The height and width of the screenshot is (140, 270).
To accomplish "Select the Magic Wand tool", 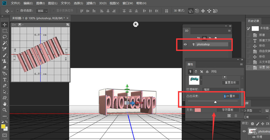I will pyautogui.click(x=5, y=43).
